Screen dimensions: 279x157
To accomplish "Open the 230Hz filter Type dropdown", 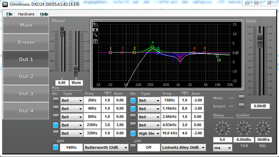I will pyautogui.click(x=72, y=125).
